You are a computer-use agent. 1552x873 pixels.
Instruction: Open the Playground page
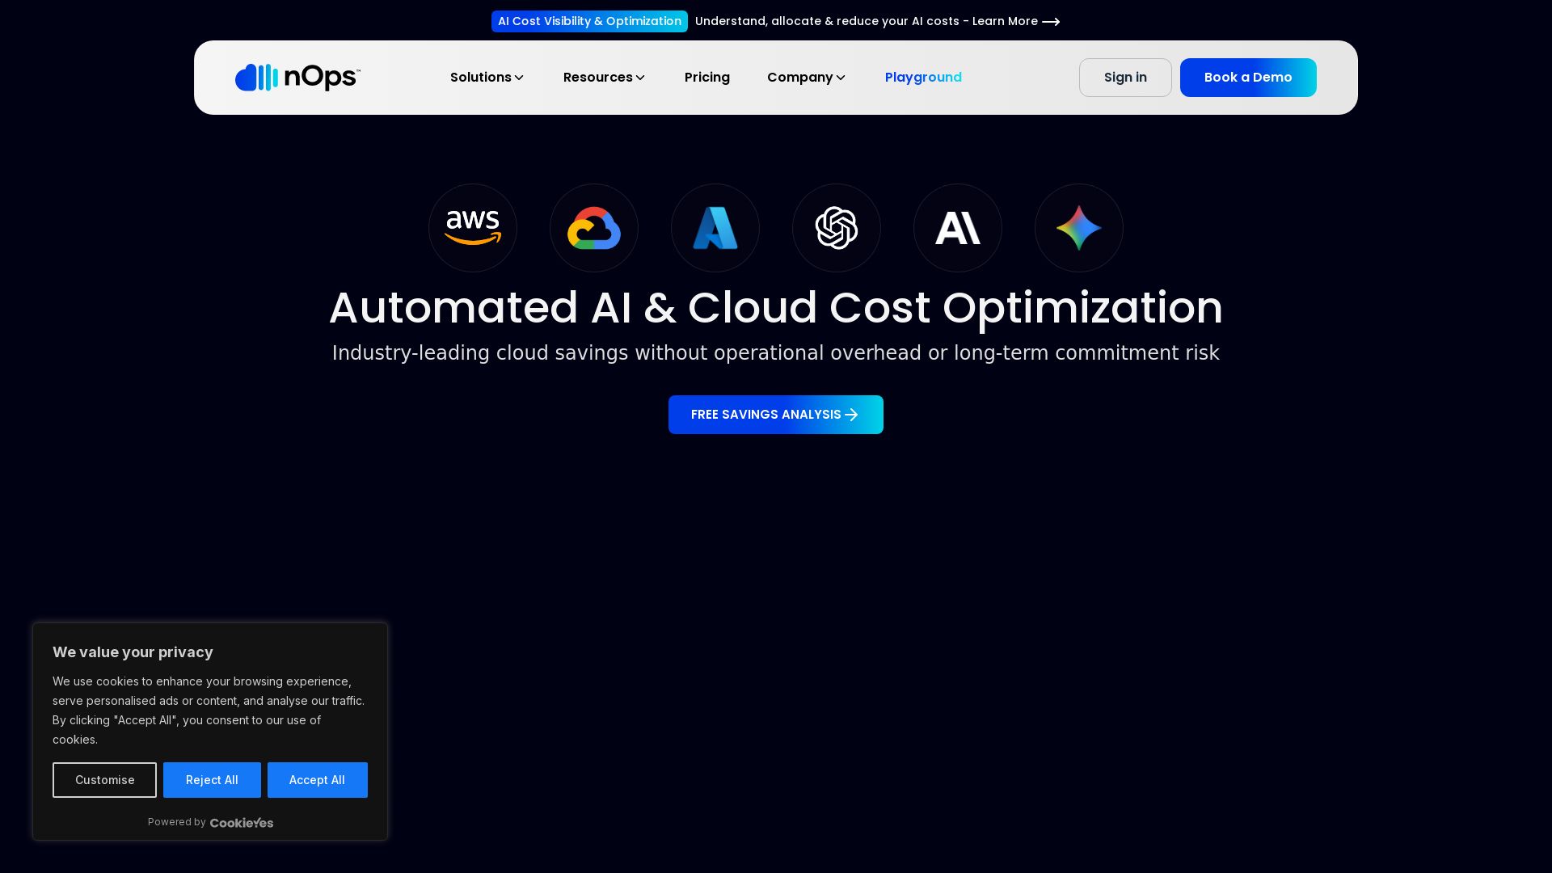(923, 78)
